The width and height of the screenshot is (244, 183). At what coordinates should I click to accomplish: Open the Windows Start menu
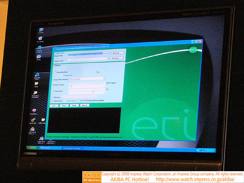(31, 148)
